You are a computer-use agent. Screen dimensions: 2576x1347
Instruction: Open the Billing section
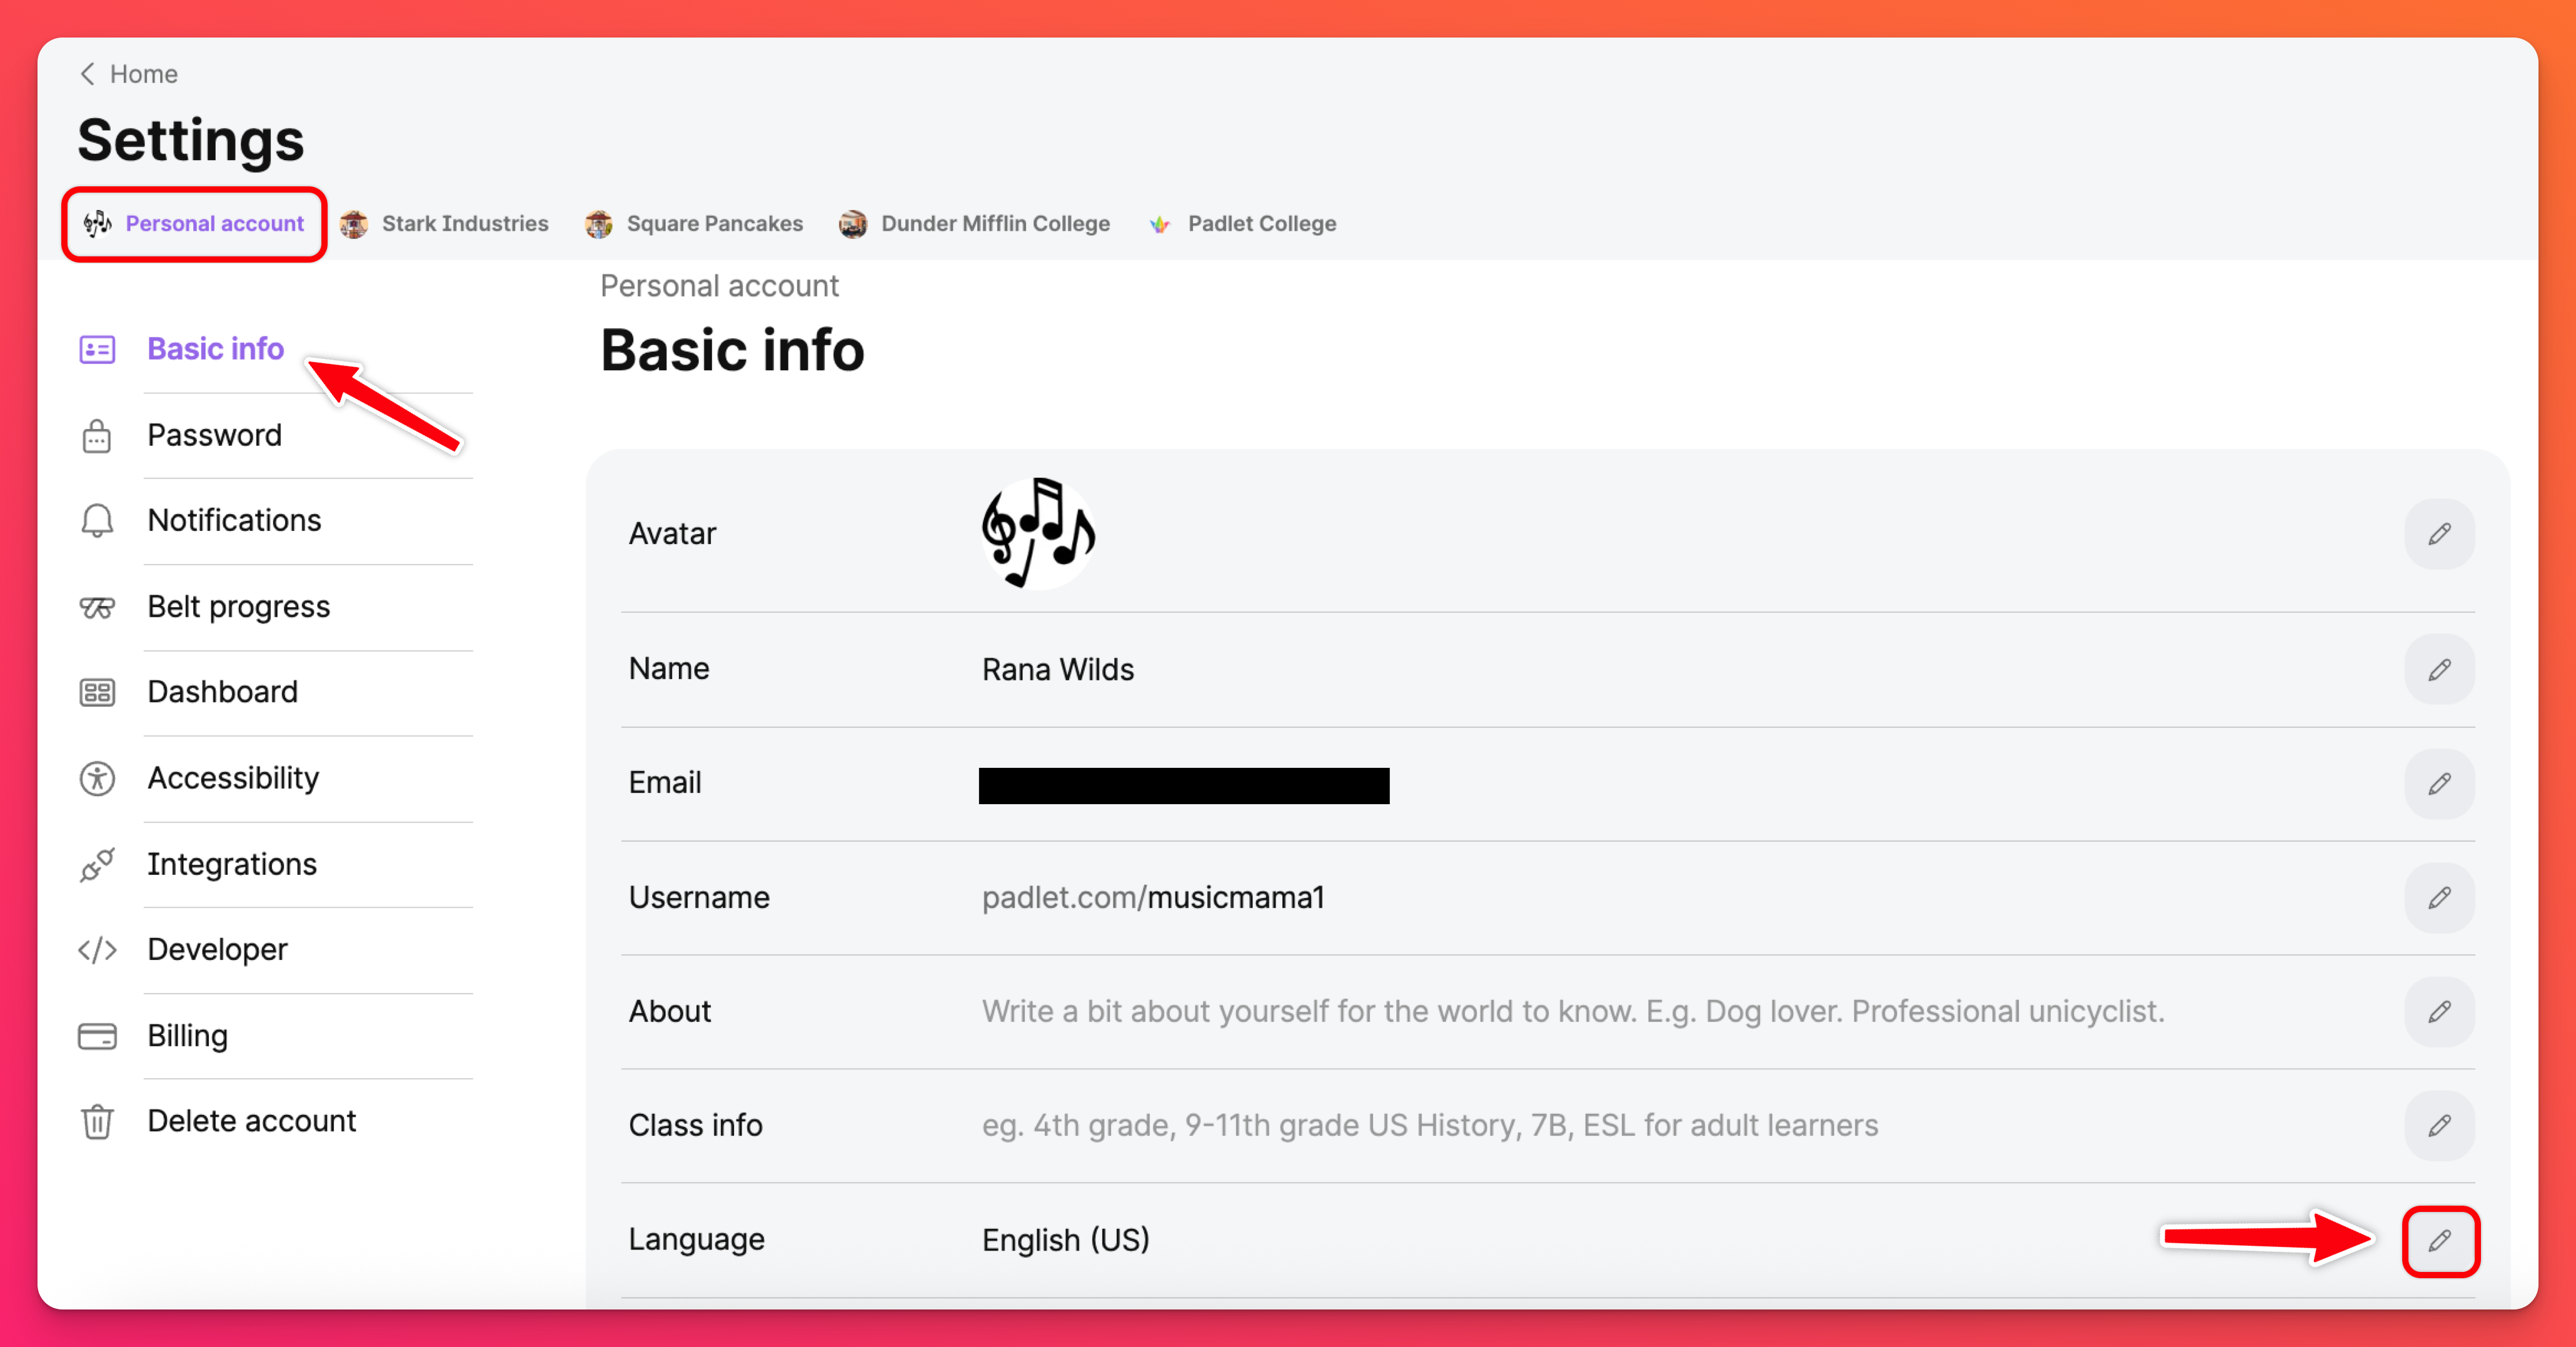187,1035
